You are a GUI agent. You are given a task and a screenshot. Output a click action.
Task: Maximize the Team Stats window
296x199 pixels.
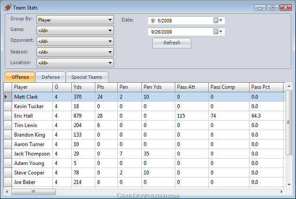coord(272,8)
